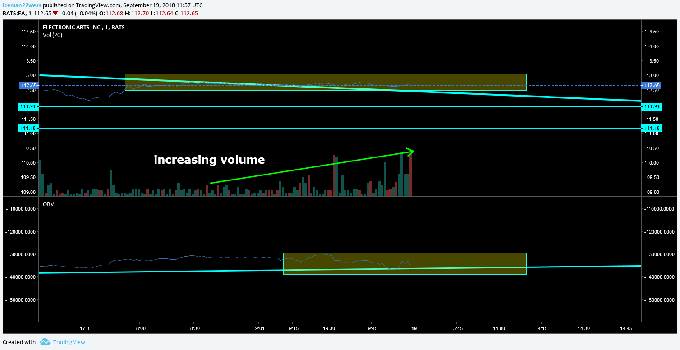Click the 19:15 time axis label
This screenshot has width=680, height=350.
[x=292, y=328]
